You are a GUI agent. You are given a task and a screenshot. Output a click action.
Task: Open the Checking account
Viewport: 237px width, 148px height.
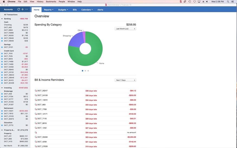click(8, 25)
